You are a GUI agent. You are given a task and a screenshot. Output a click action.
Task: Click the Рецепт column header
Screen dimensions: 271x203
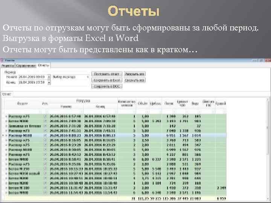tap(23, 104)
